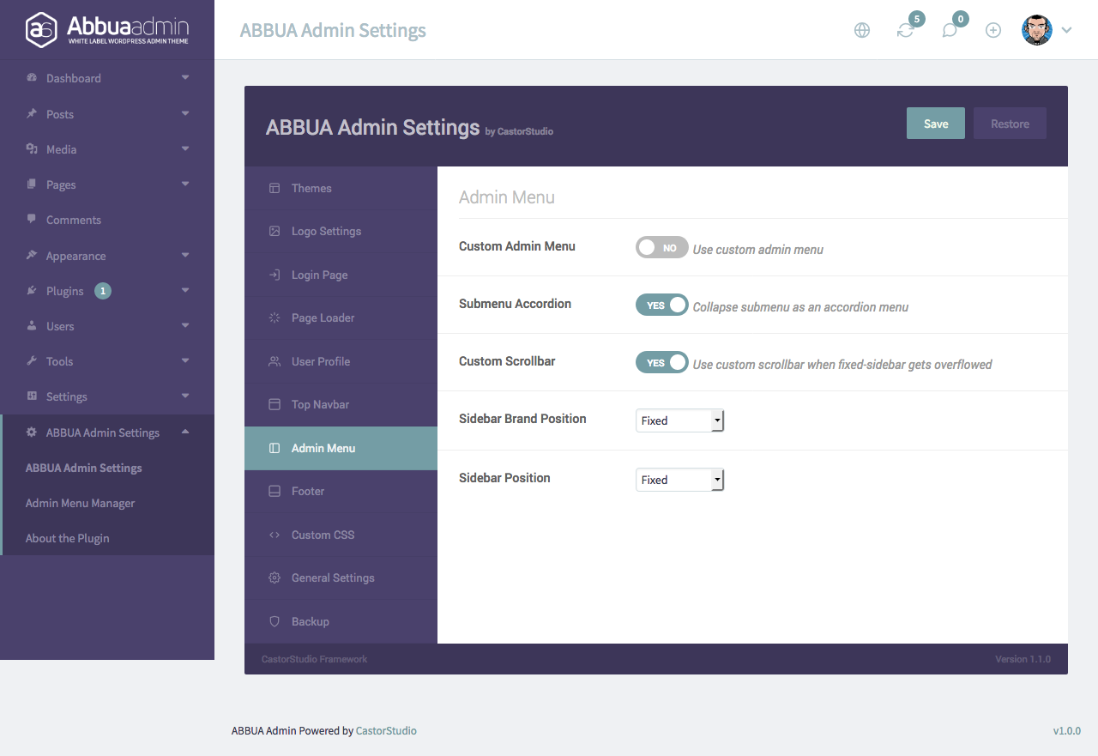Select the Top Navbar tab
This screenshot has height=756, width=1098.
(x=341, y=405)
